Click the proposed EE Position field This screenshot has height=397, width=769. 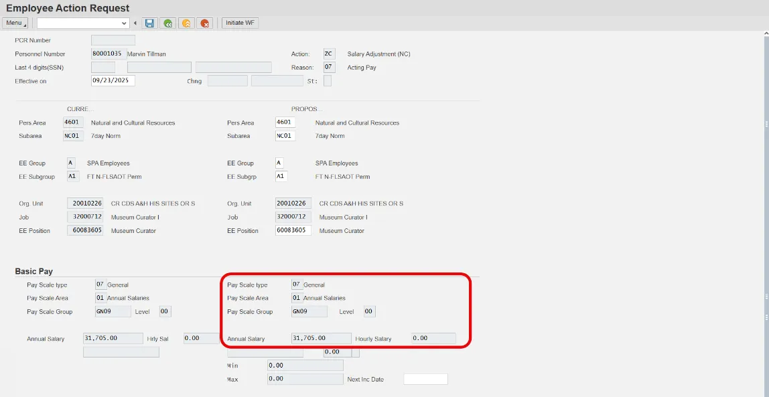point(293,230)
